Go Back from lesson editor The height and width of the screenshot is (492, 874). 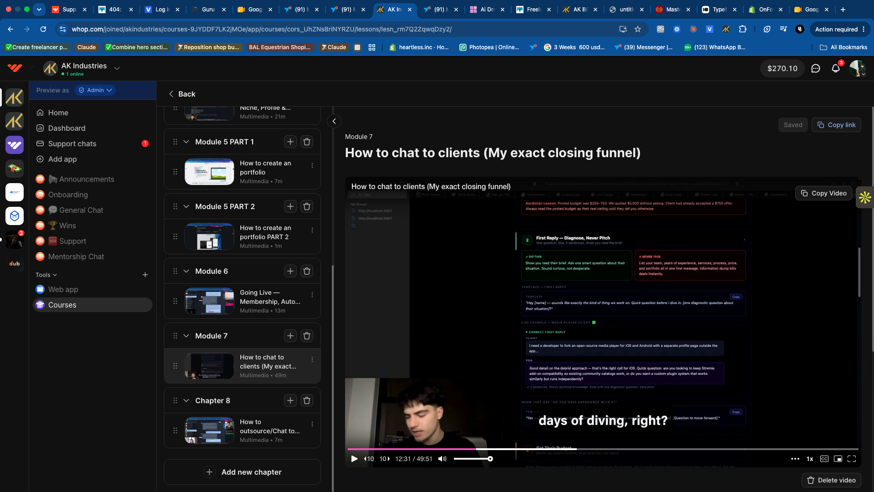182,94
